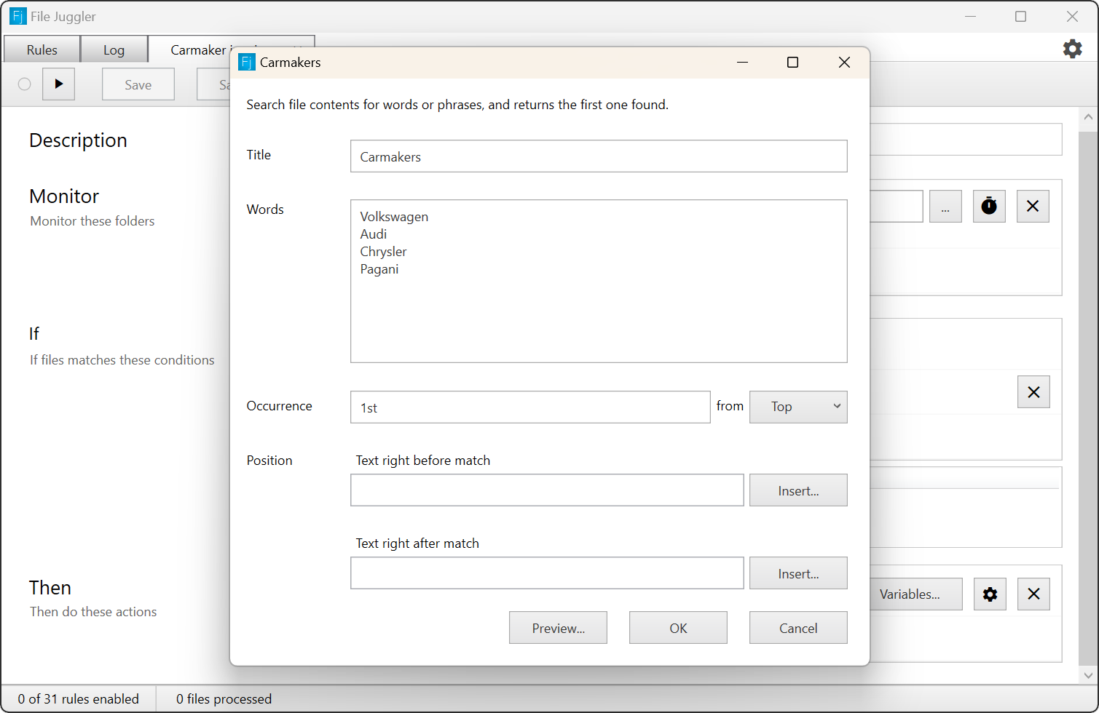Remove monitored folder with X button

(x=1033, y=206)
